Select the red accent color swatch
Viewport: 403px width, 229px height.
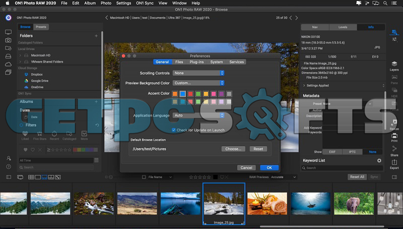[190, 94]
